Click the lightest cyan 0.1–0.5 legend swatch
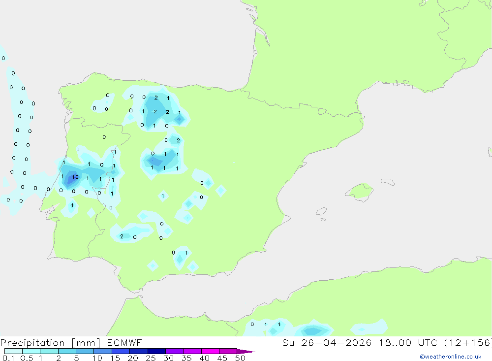 click(x=13, y=351)
